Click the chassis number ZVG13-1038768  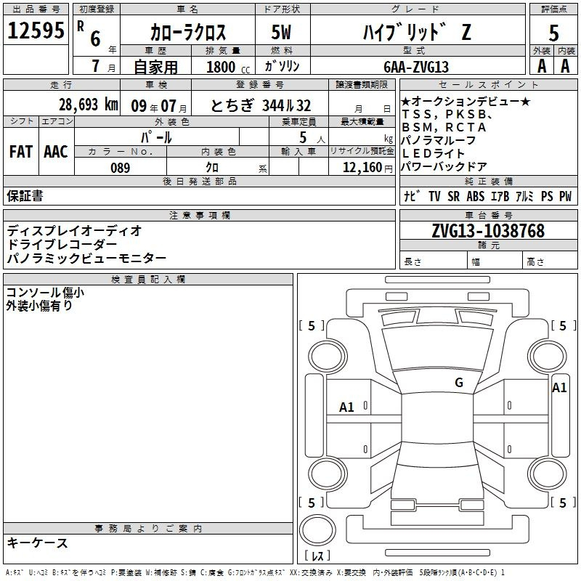(488, 231)
